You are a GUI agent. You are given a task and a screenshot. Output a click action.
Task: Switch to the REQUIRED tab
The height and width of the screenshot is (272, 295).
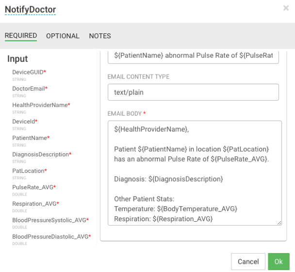(21, 36)
